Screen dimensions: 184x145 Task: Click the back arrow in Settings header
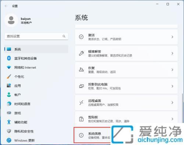[6, 6]
